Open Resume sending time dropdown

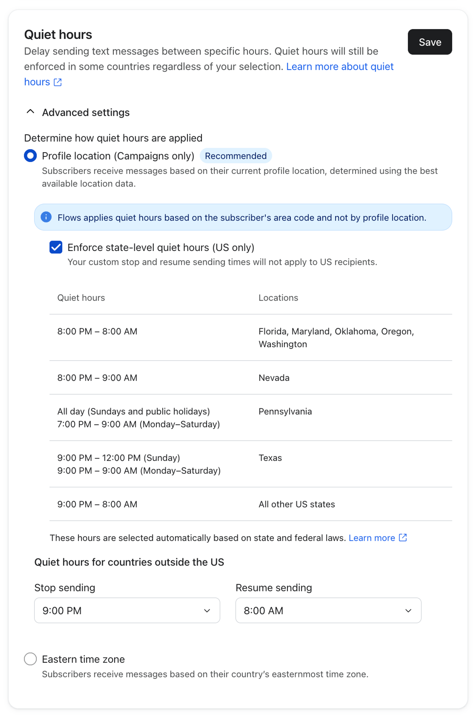click(328, 610)
